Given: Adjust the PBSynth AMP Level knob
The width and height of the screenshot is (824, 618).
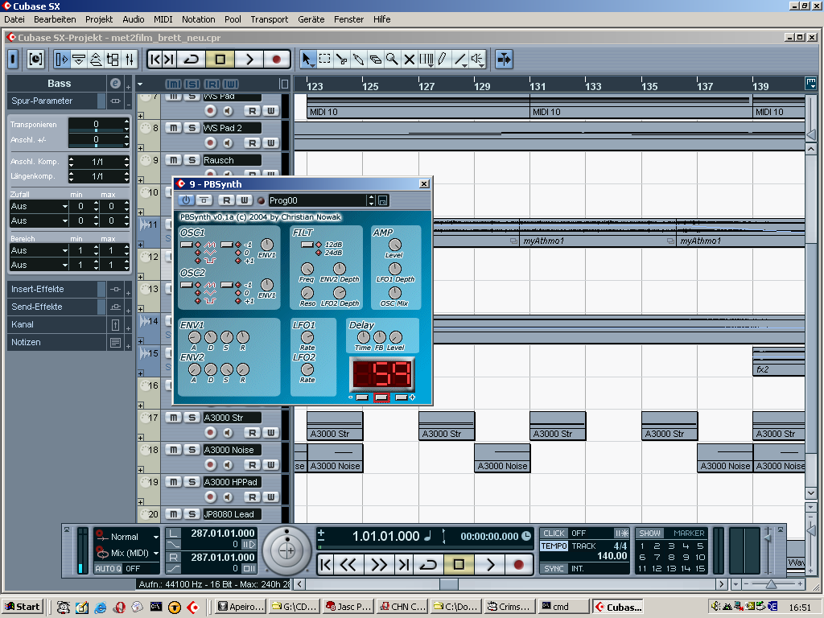Looking at the screenshot, I should point(394,245).
